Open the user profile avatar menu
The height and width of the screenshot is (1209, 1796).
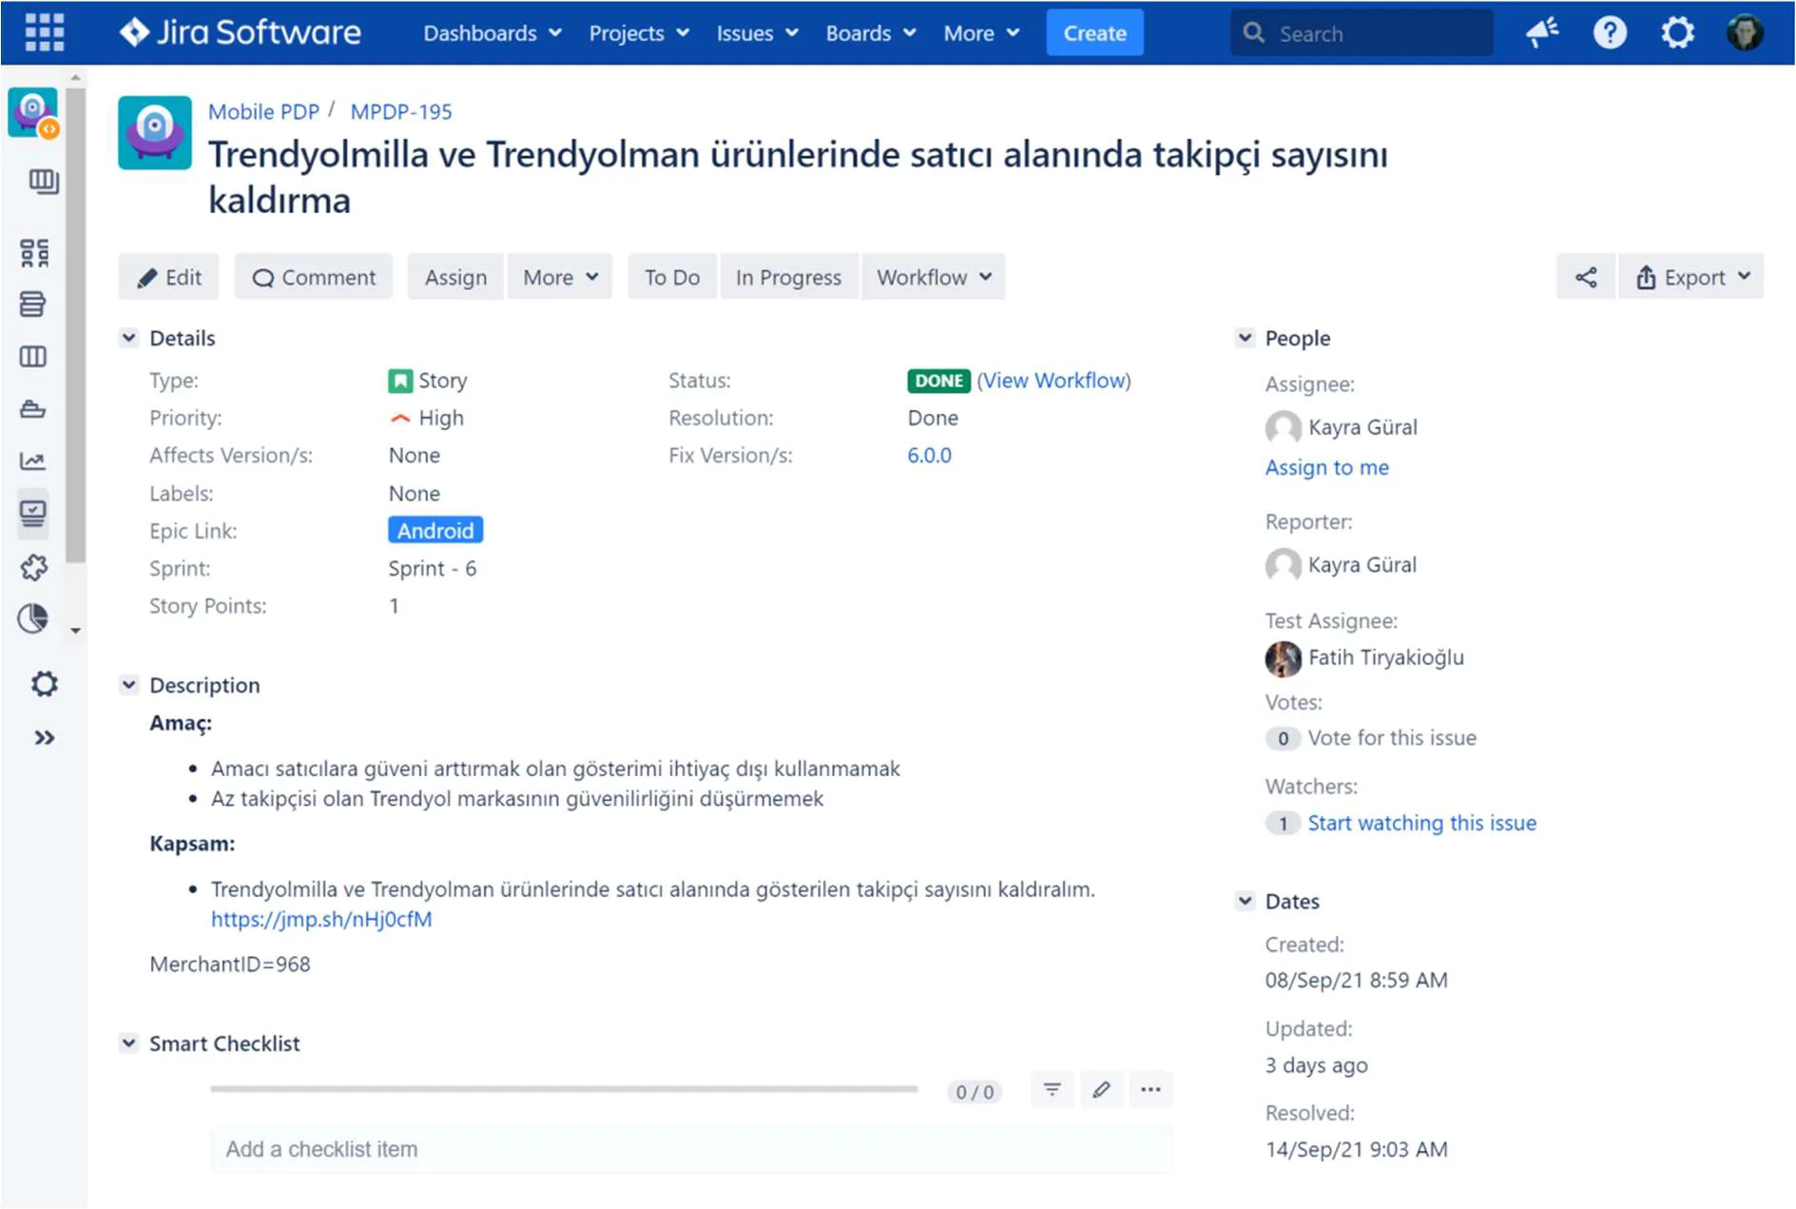pyautogui.click(x=1745, y=33)
